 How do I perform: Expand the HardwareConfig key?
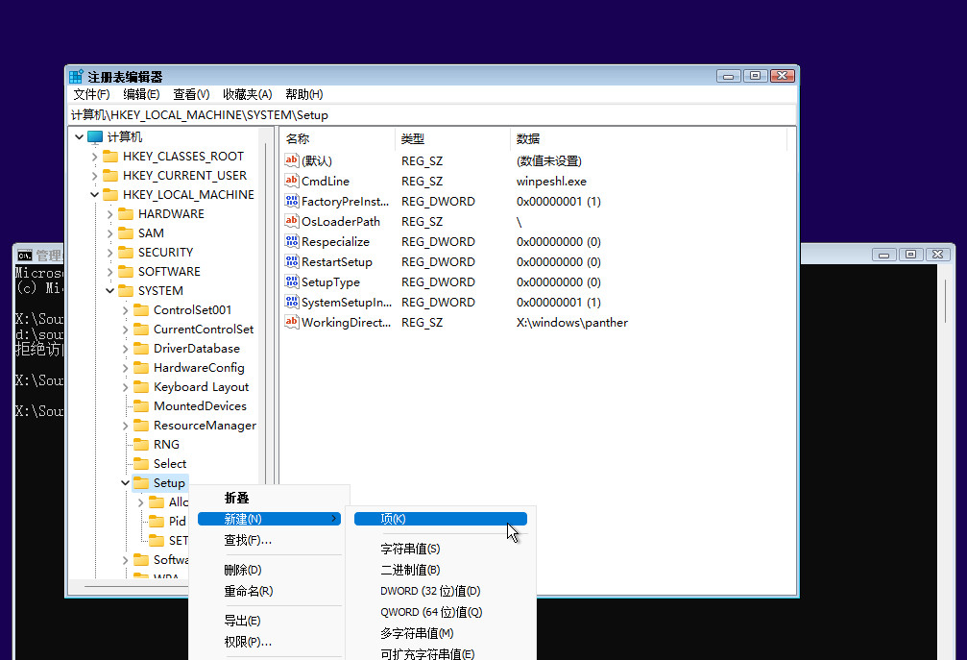[x=125, y=368]
